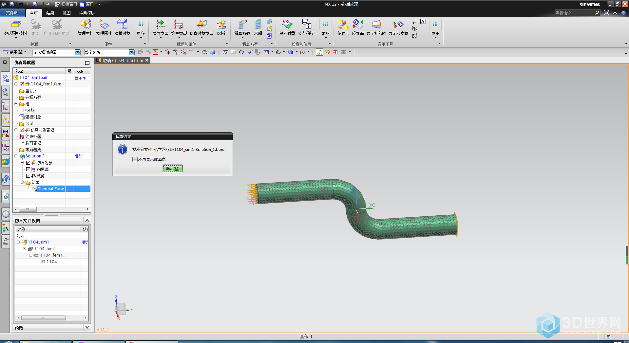Screen dimensions: 629x343
Task: Open 无选择过滤器 dropdown
Action: click(78, 52)
